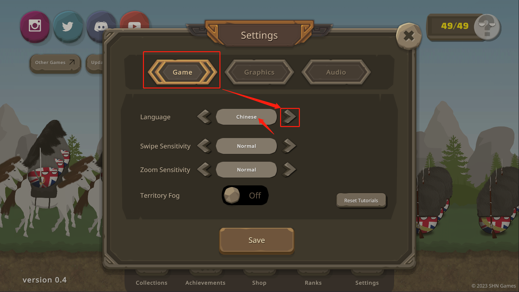The width and height of the screenshot is (519, 292).
Task: Select next language with right arrow
Action: tap(289, 117)
